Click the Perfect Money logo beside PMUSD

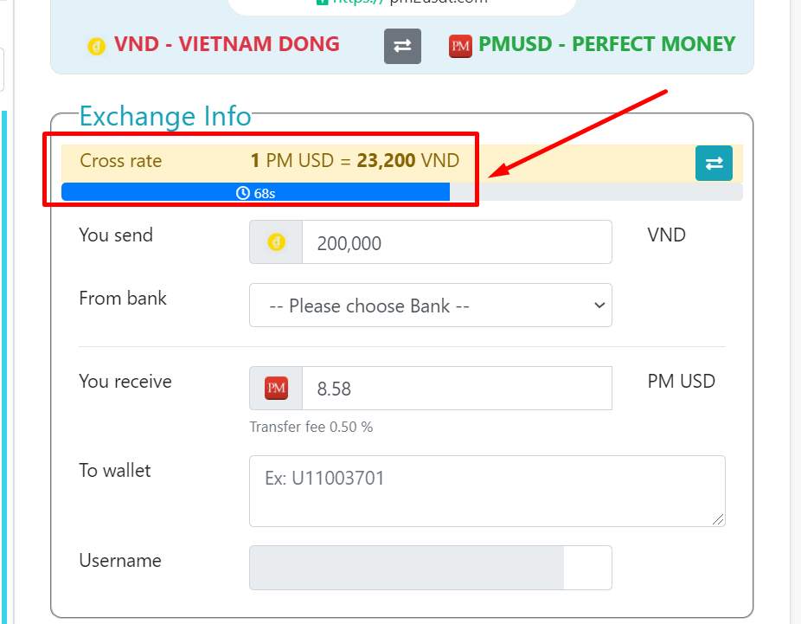(x=460, y=46)
